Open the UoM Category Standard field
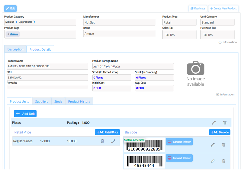The height and width of the screenshot is (171, 244). point(217,22)
